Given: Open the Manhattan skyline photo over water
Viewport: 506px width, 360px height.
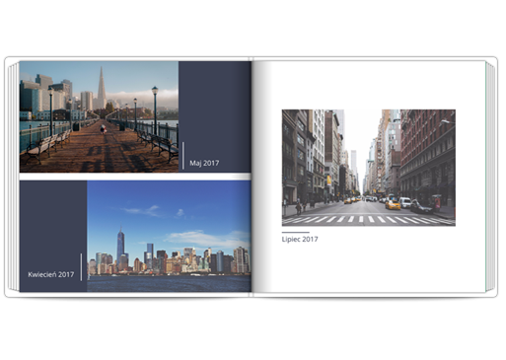Looking at the screenshot, I should (x=169, y=236).
